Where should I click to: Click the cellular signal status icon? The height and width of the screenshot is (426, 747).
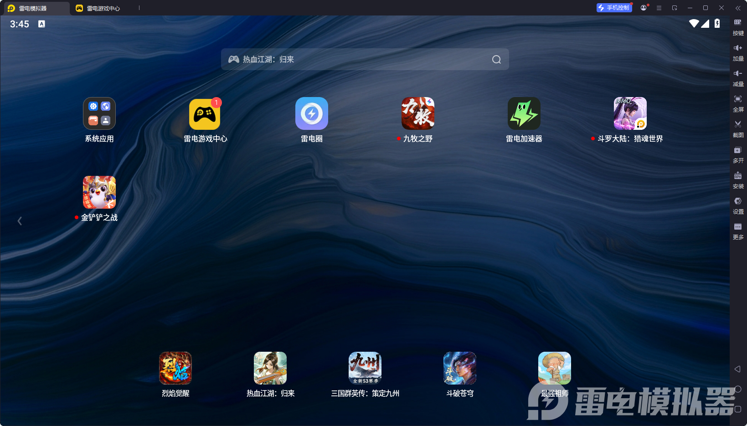[705, 24]
